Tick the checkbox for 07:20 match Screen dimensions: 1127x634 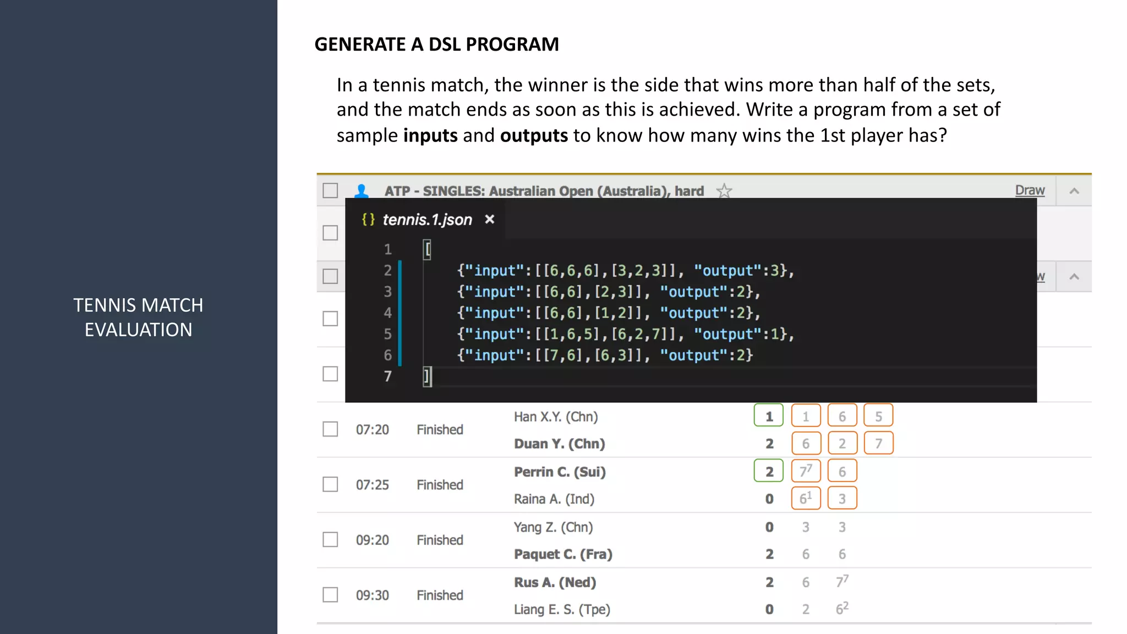(330, 429)
